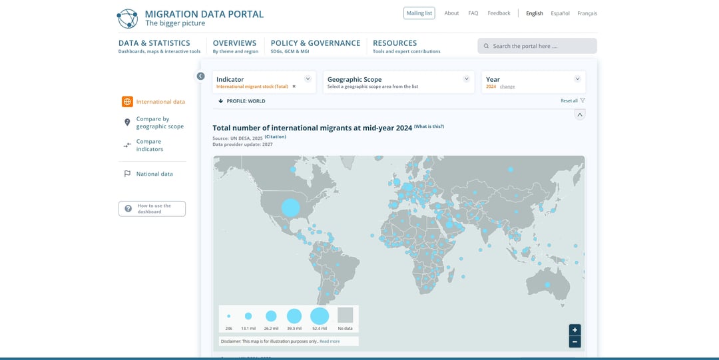
Task: Select the International data globe icon
Action: [127, 102]
